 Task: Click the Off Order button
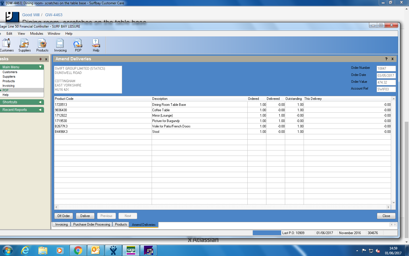coord(64,216)
